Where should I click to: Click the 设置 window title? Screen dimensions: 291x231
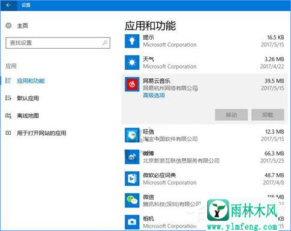(26, 5)
